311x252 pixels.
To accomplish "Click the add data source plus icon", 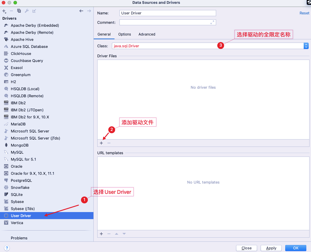I will pos(4,11).
